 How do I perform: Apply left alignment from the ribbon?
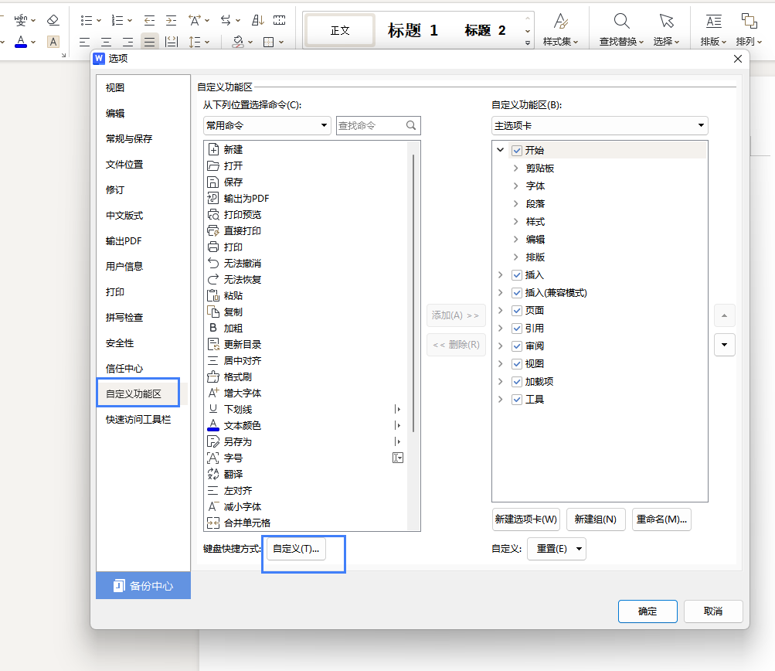click(x=84, y=42)
